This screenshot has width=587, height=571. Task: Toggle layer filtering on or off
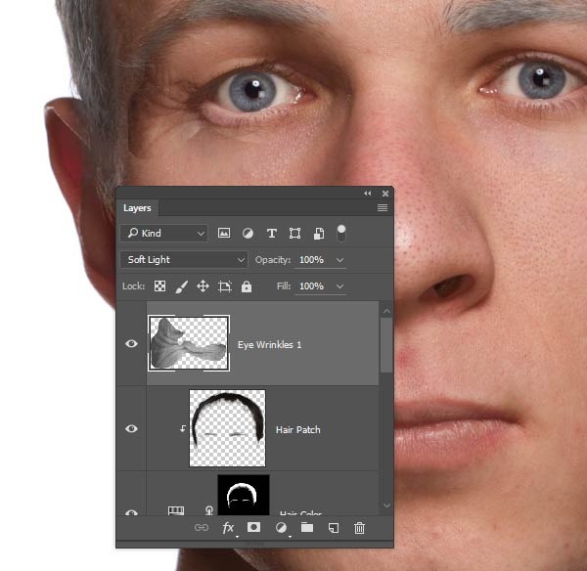[x=341, y=233]
